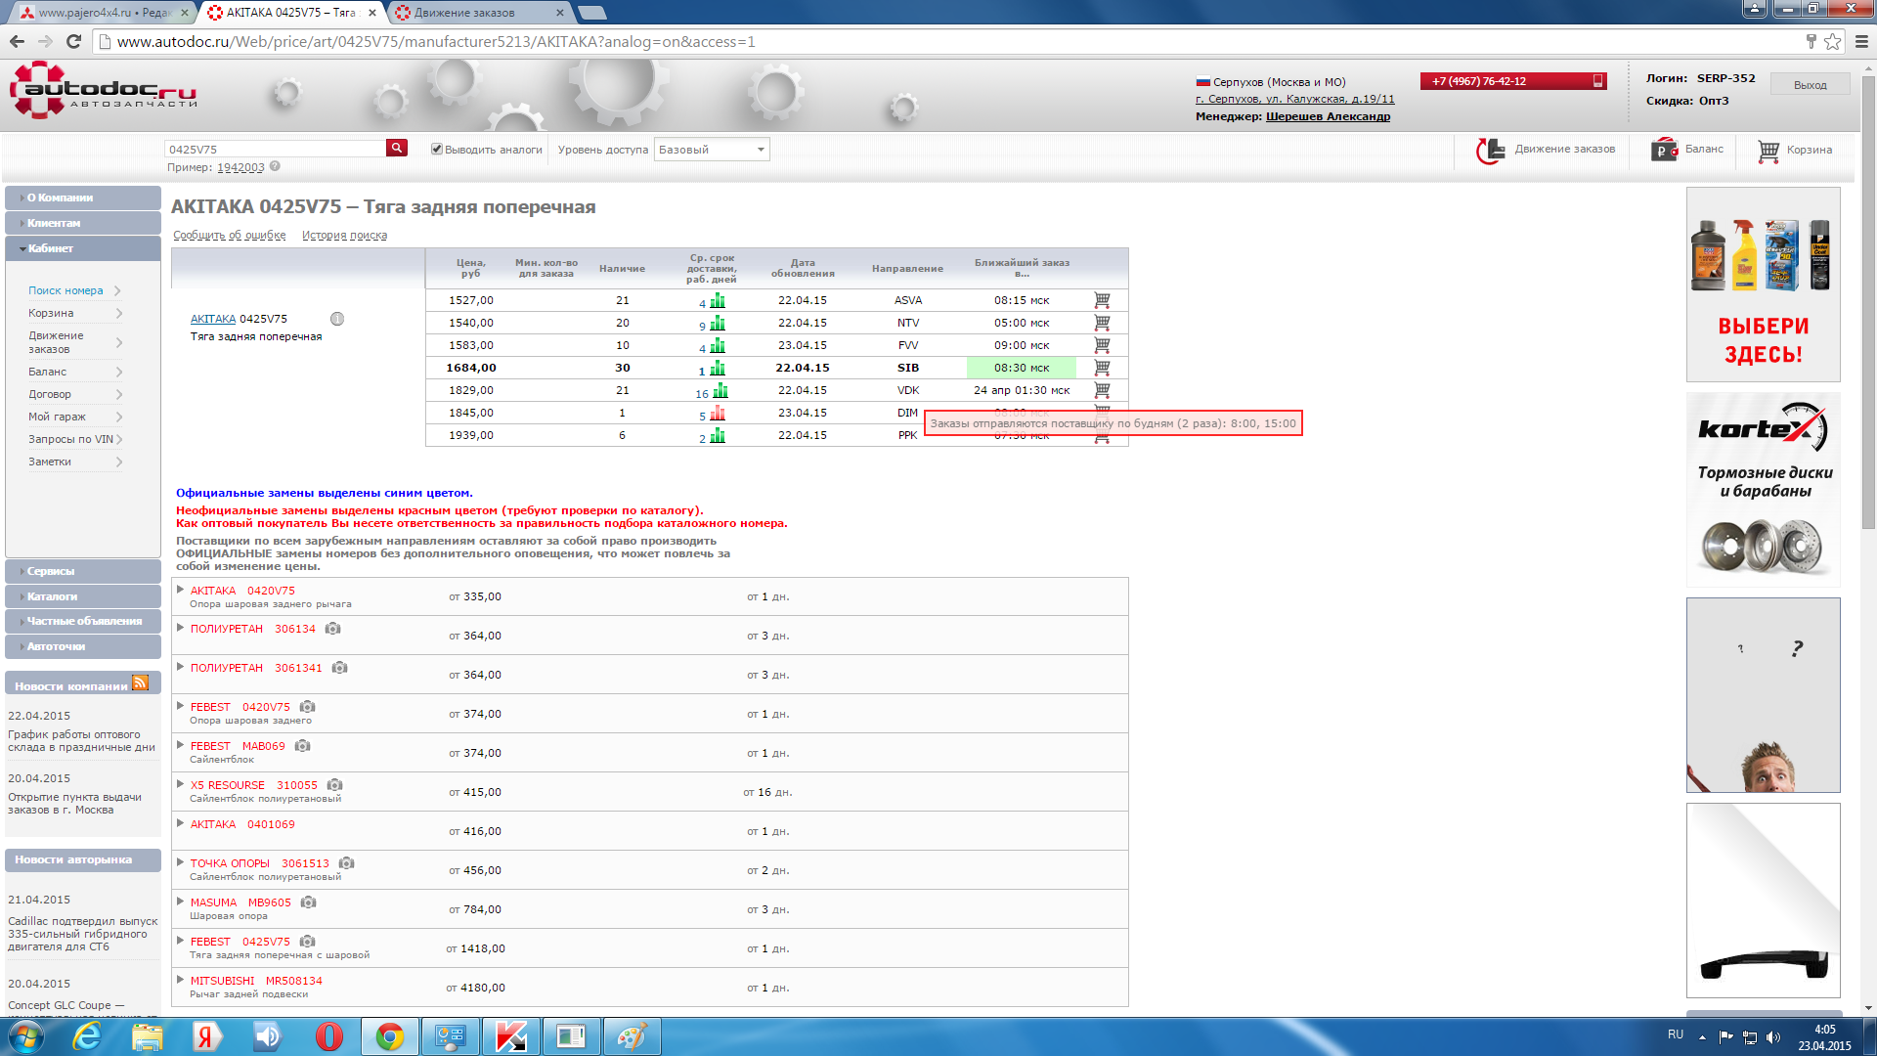The width and height of the screenshot is (1877, 1056).
Task: Open the RSS feed icon in company news
Action: point(141,683)
